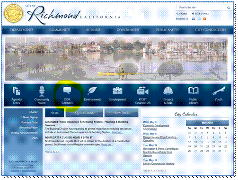Image resolution: width=238 pixels, height=180 pixels.
Task: Open Project & Bids hard hat icon
Action: pos(168,91)
